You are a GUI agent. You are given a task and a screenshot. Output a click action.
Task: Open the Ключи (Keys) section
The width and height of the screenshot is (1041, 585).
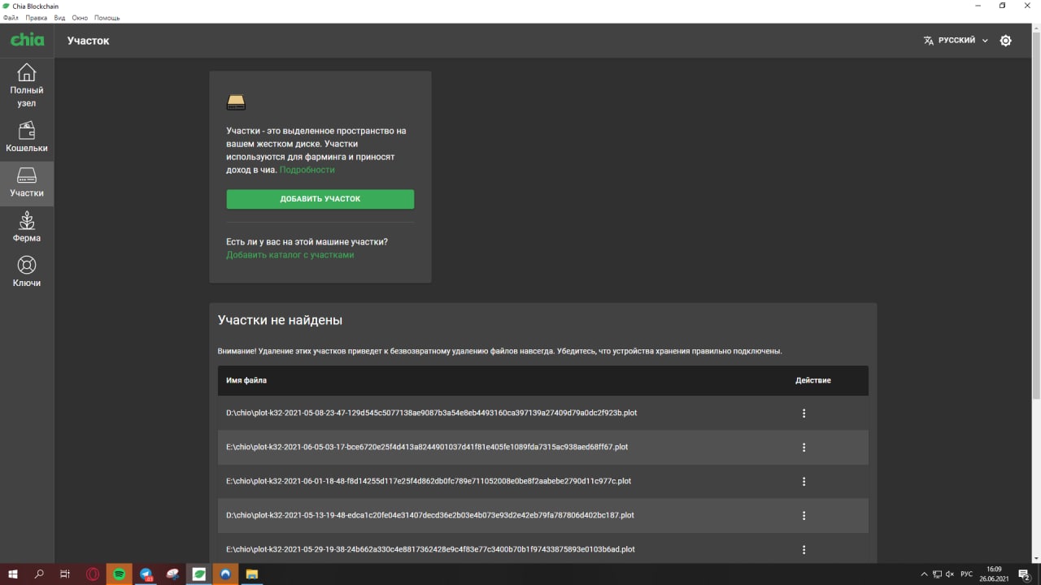click(27, 273)
